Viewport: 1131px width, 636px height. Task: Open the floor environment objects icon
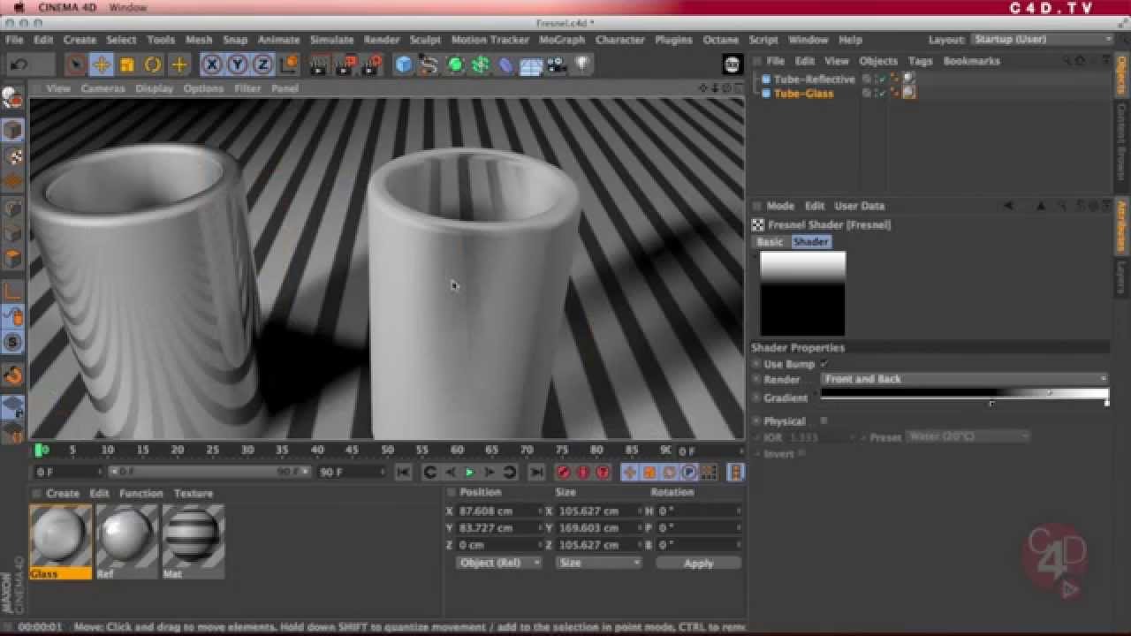531,64
